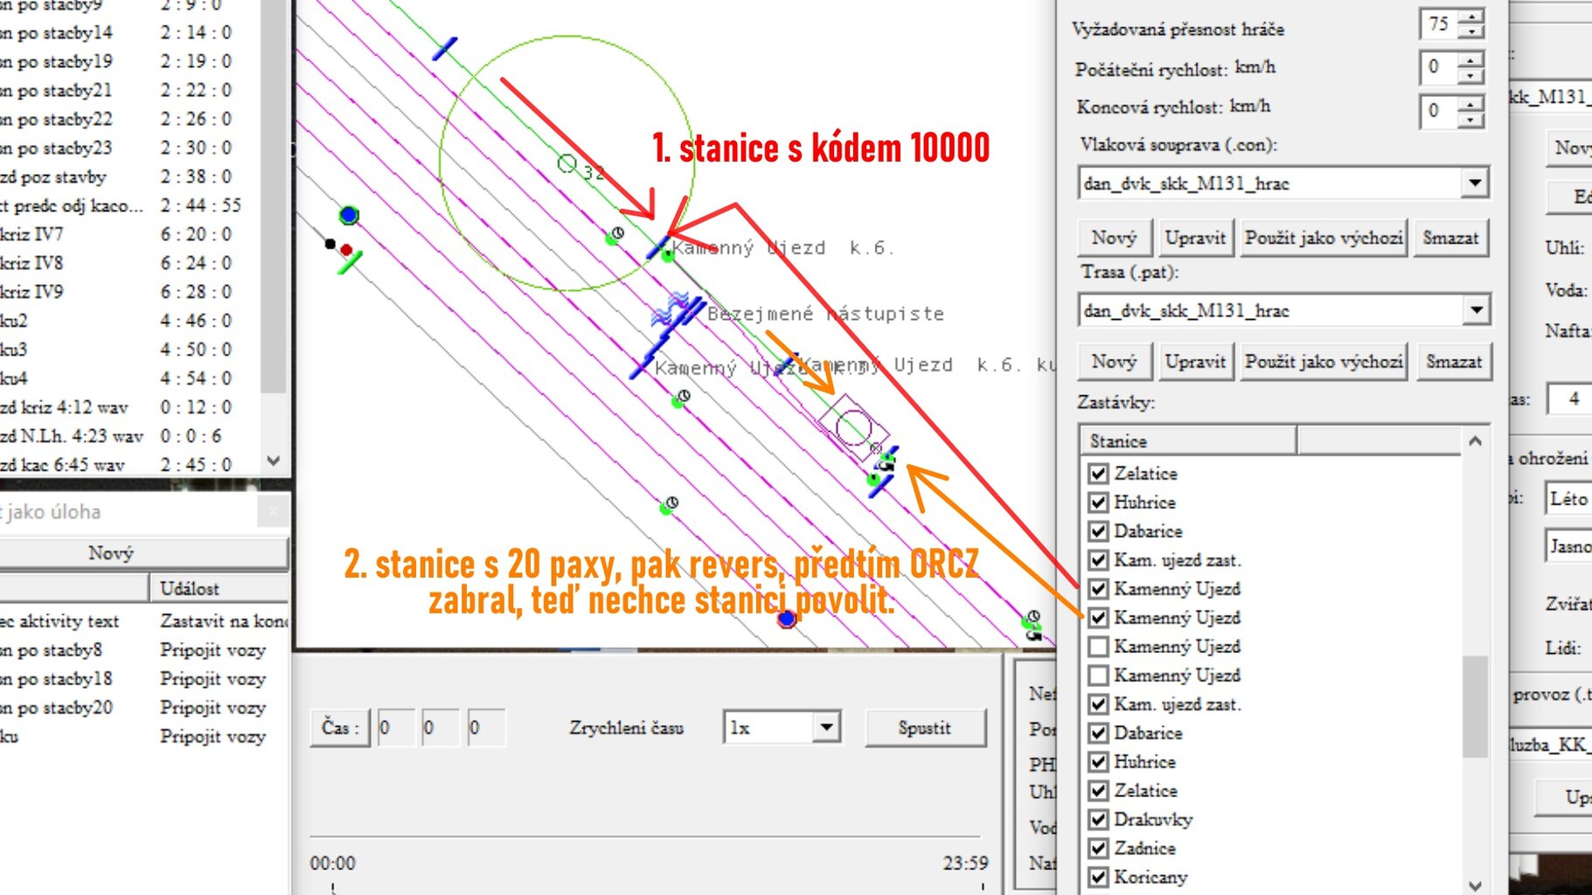1592x895 pixels.
Task: Click the Stanice column header
Action: [1187, 441]
